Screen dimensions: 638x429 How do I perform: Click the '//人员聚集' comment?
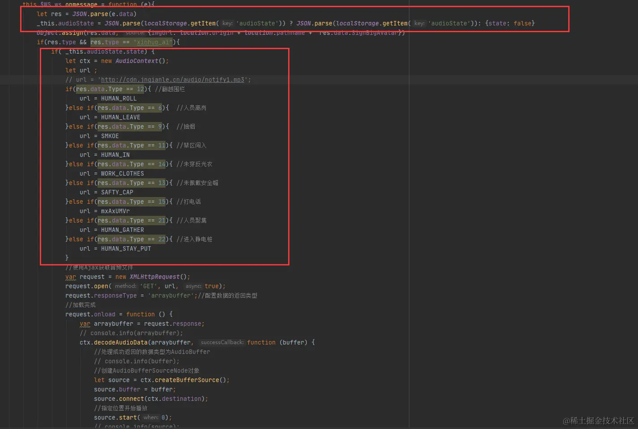click(191, 220)
